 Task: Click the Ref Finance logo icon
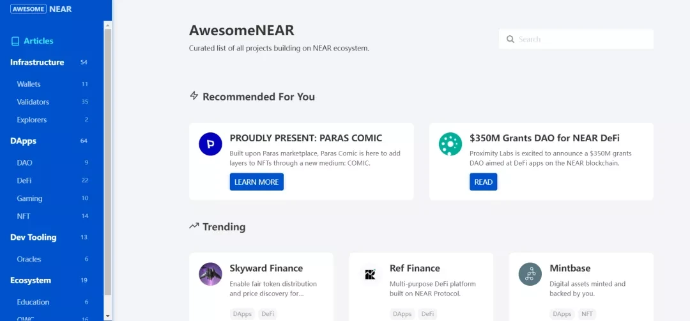point(370,274)
